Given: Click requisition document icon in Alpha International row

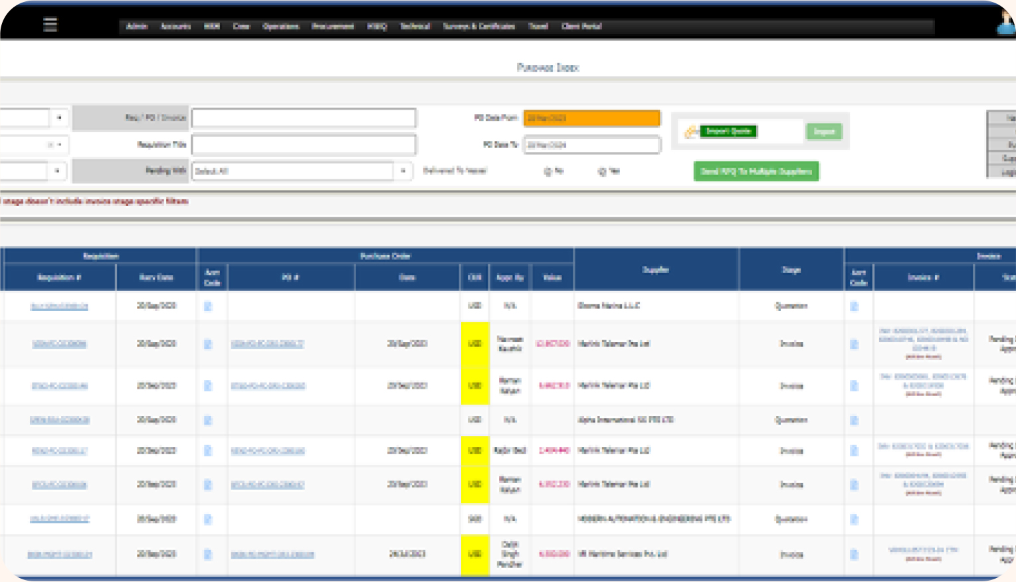Looking at the screenshot, I should point(208,420).
